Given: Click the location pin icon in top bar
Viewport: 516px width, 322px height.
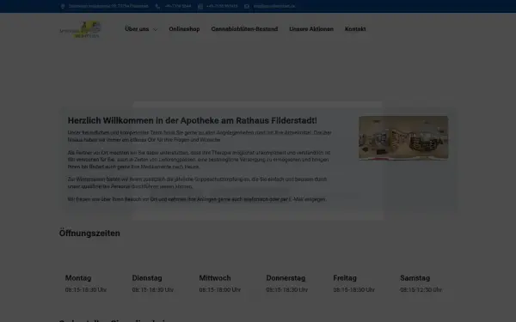Looking at the screenshot, I should (x=63, y=6).
